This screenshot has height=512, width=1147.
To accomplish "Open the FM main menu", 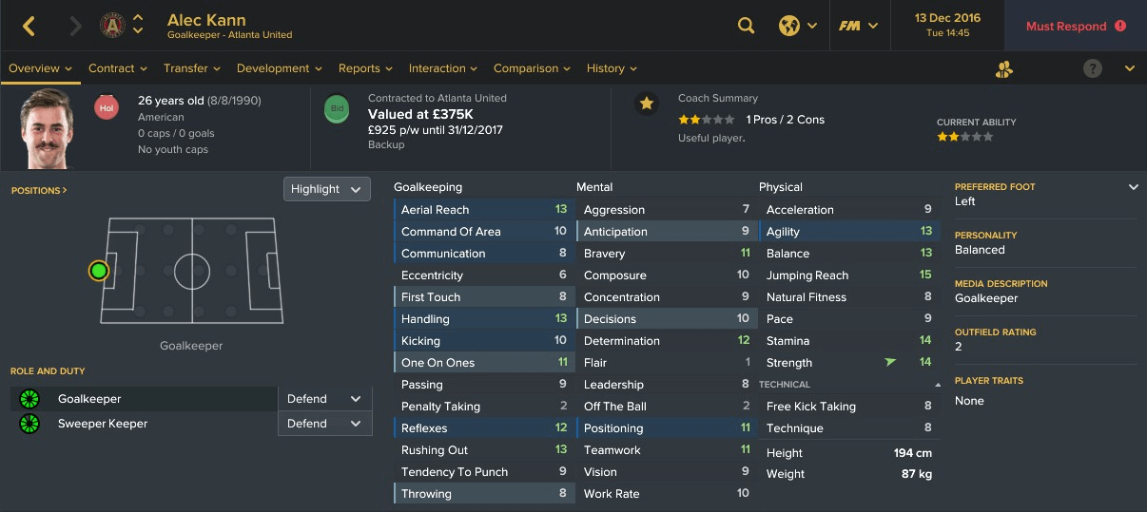I will (x=858, y=26).
